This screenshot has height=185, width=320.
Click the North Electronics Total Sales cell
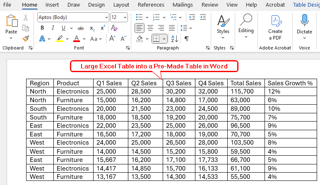pyautogui.click(x=246, y=91)
